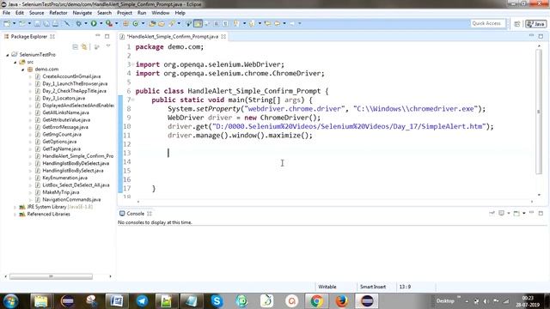
Task: Select MakeMyTrip.java in Package Explorer
Action: tap(60, 192)
